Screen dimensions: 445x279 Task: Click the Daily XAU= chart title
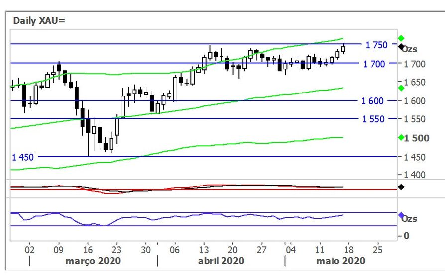[39, 20]
